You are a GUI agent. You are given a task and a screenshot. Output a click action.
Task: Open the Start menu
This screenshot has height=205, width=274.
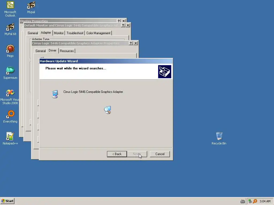[7, 201]
